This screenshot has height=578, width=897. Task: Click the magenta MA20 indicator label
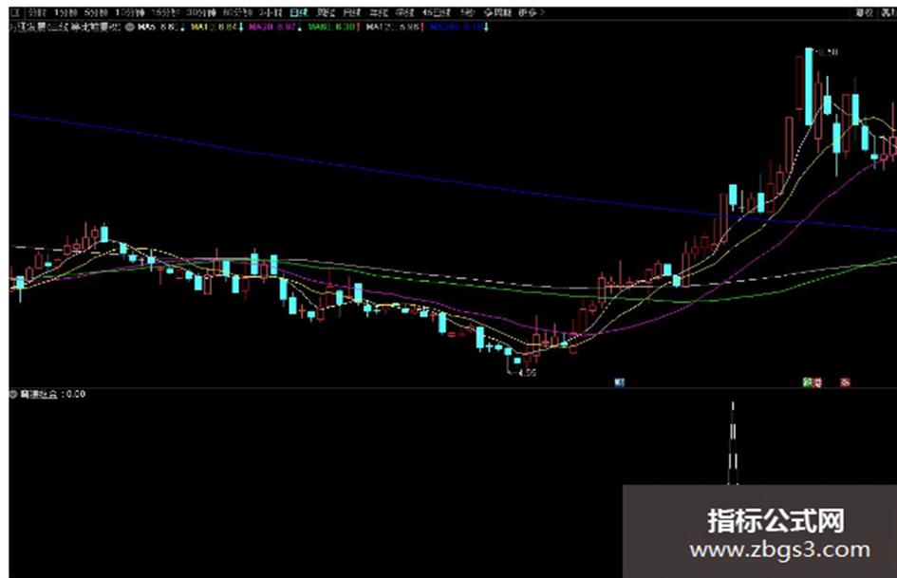coord(274,27)
